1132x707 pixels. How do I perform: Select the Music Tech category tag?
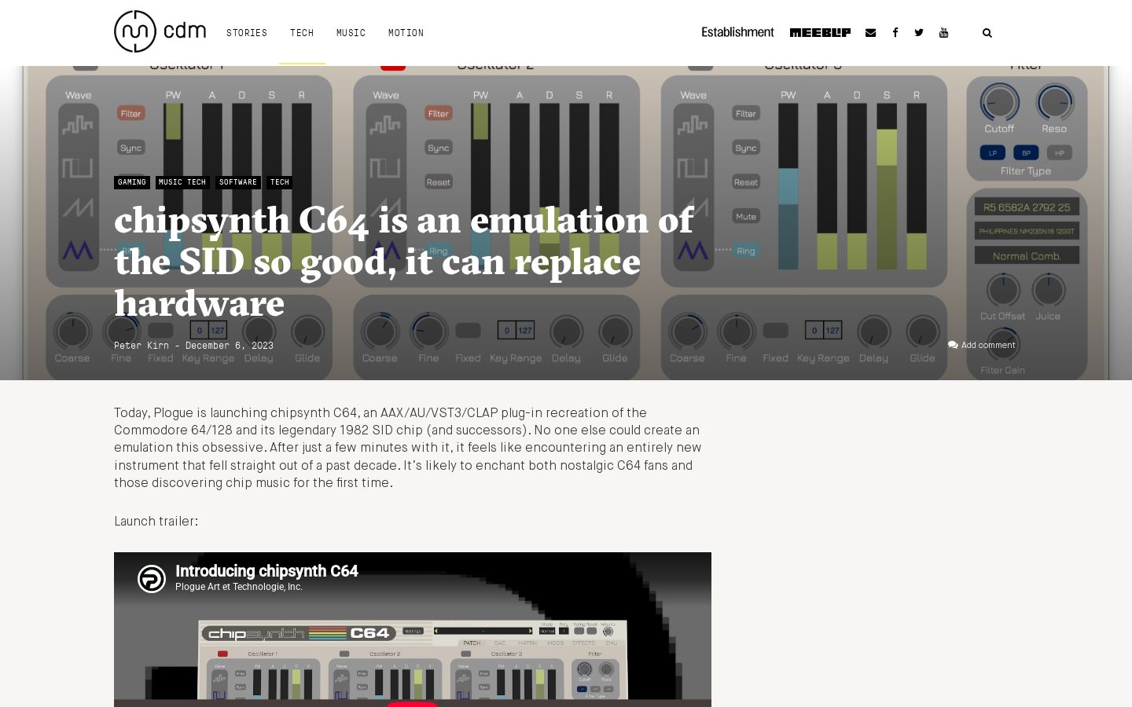pyautogui.click(x=182, y=182)
